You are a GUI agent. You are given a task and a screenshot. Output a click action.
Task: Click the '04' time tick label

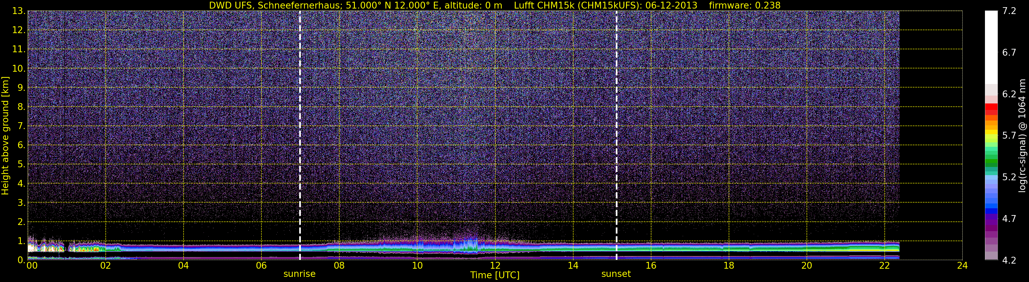183,266
